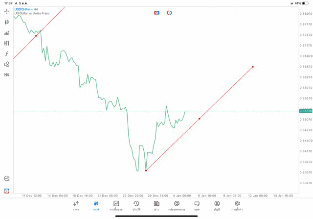Open the drawing objects shapes icon

click(x=7, y=64)
